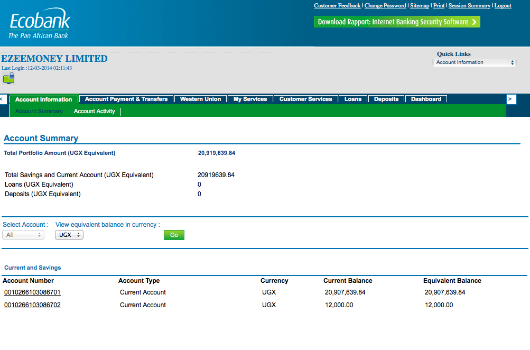Open the Deposits menu tab
This screenshot has width=530, height=350.
(386, 99)
